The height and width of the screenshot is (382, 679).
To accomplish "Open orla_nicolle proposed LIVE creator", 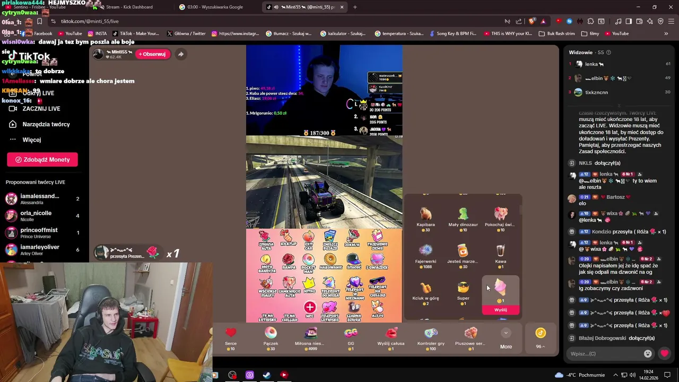I will pos(42,216).
